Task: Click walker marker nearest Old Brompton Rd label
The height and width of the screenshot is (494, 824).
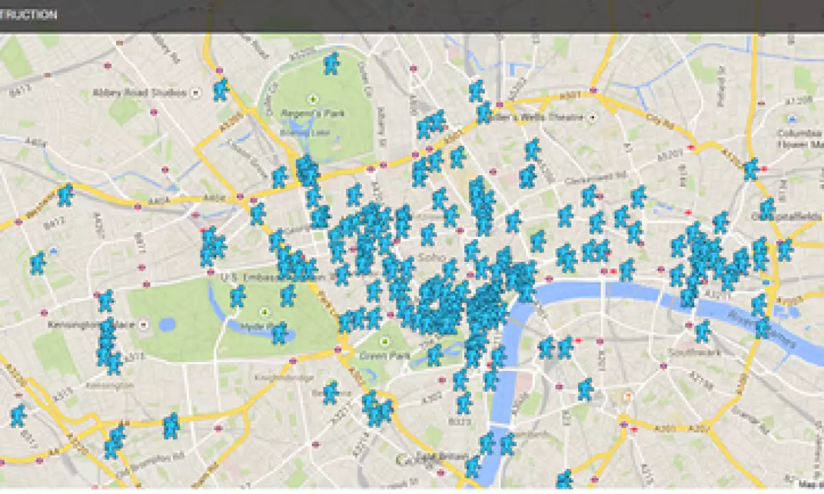Action: [x=114, y=442]
